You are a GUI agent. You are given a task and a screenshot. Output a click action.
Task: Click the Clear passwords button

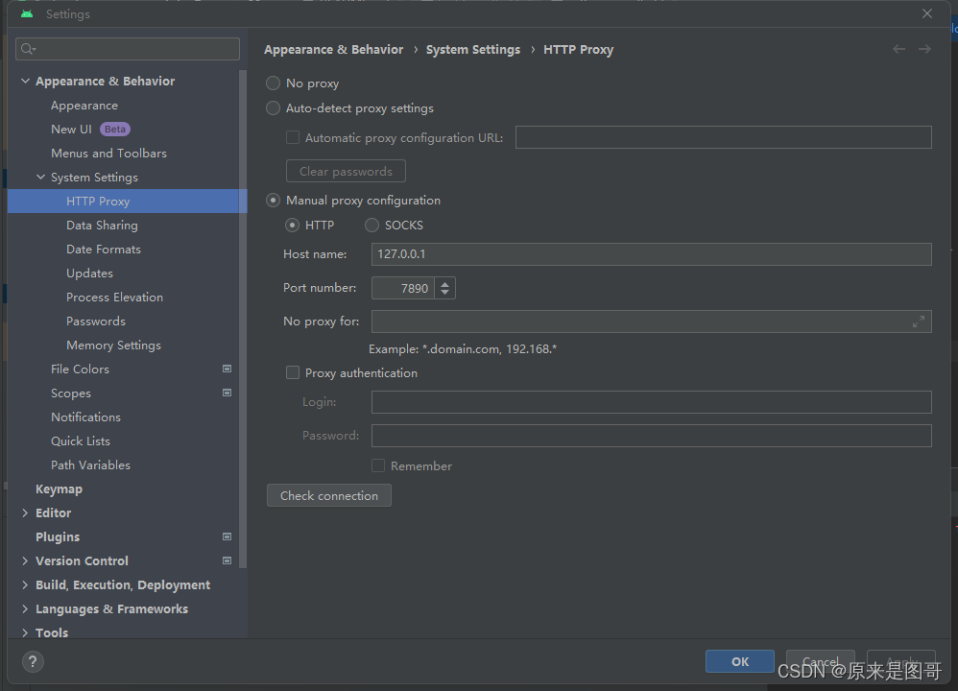(346, 171)
